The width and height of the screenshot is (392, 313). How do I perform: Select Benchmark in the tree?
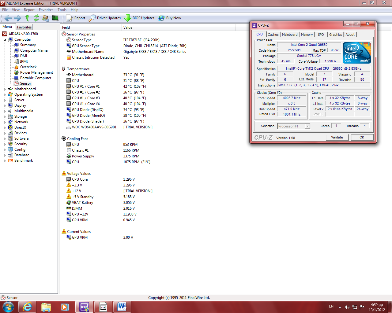[x=24, y=160]
